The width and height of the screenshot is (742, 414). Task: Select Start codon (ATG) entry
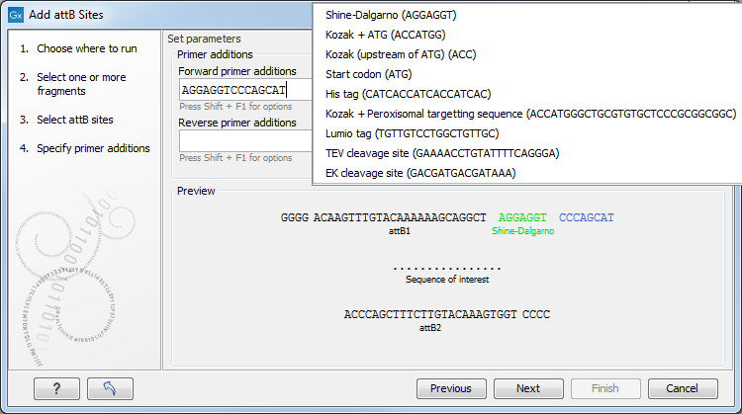coord(368,74)
